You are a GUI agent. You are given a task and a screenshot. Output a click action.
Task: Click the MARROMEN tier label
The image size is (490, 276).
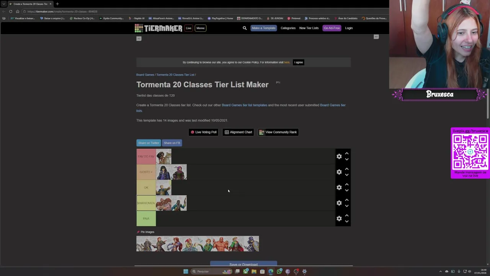[146, 203]
